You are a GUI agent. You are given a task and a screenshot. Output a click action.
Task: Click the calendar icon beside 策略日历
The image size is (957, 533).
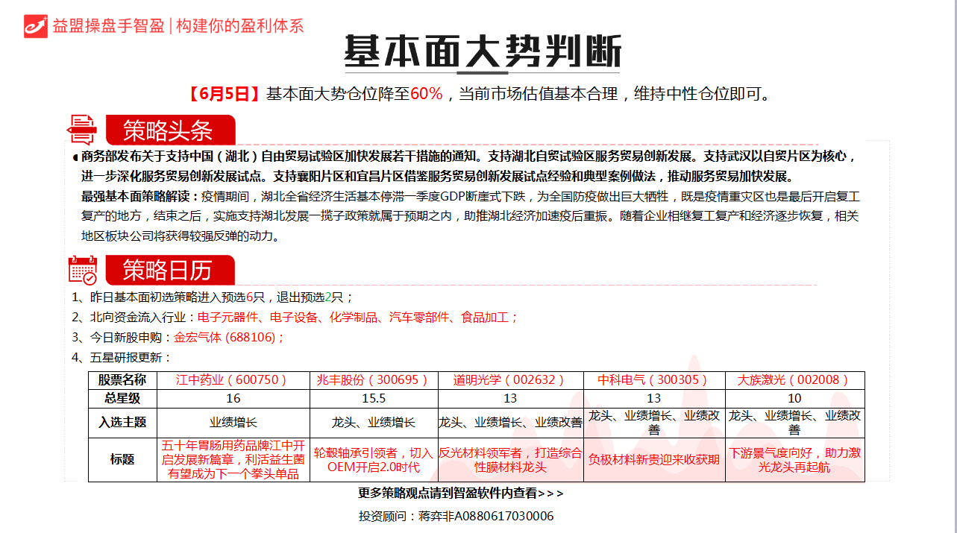coord(82,270)
